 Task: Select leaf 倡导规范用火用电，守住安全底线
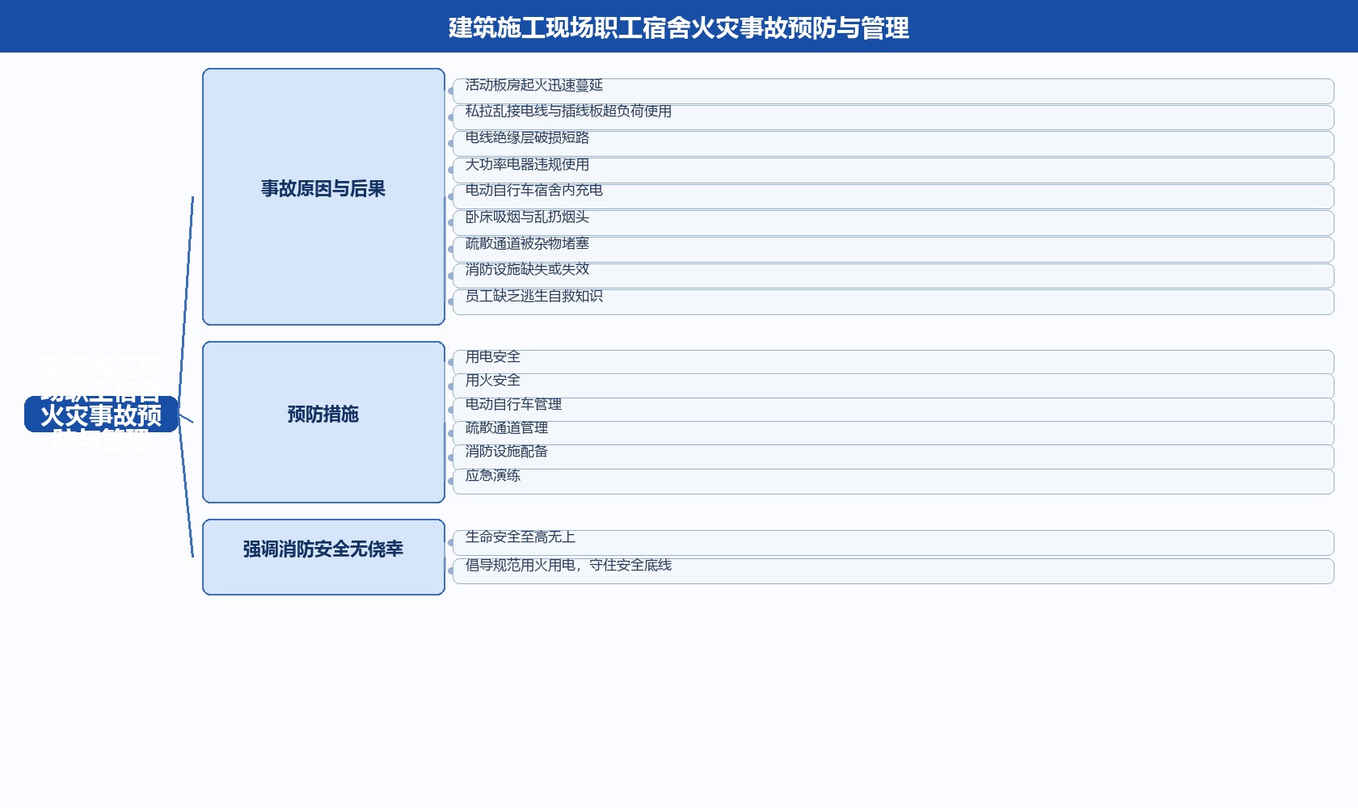click(893, 570)
